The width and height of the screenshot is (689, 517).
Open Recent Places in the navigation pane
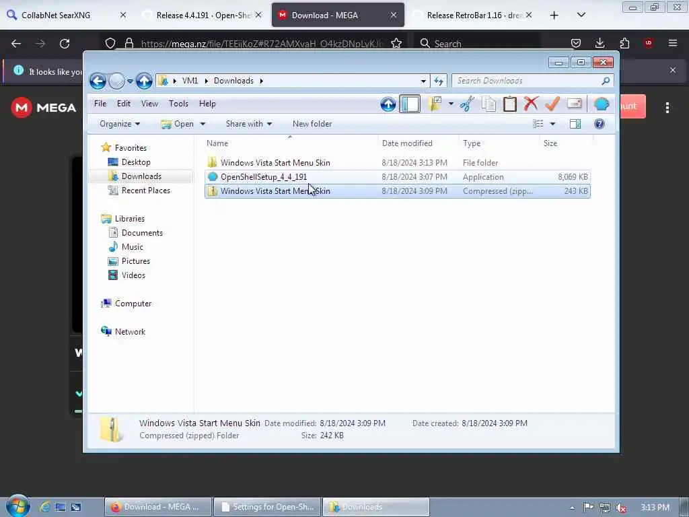(x=145, y=191)
